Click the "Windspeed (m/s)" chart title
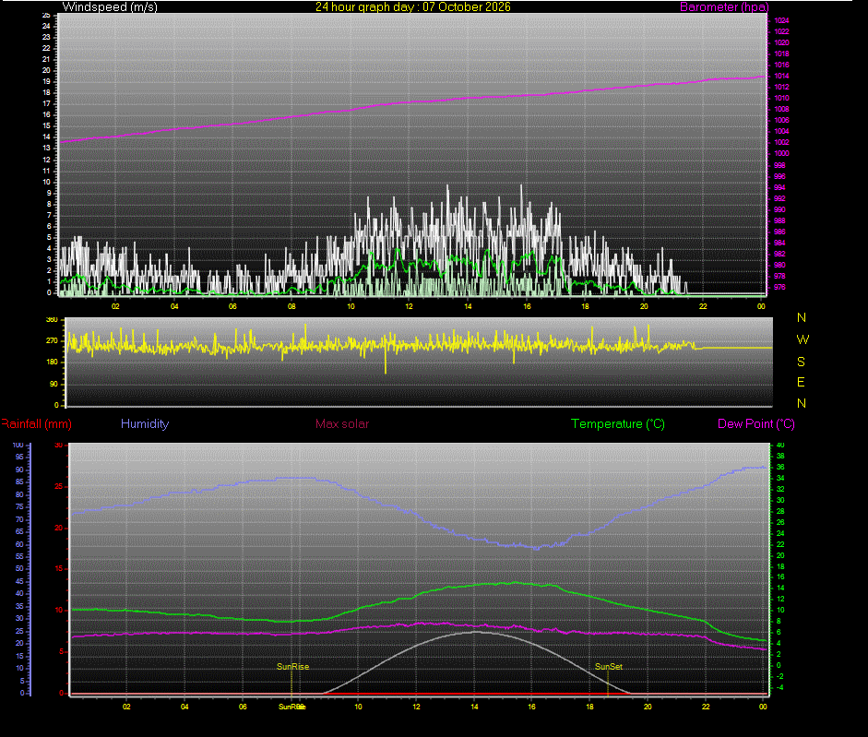This screenshot has height=737, width=868. tap(110, 7)
